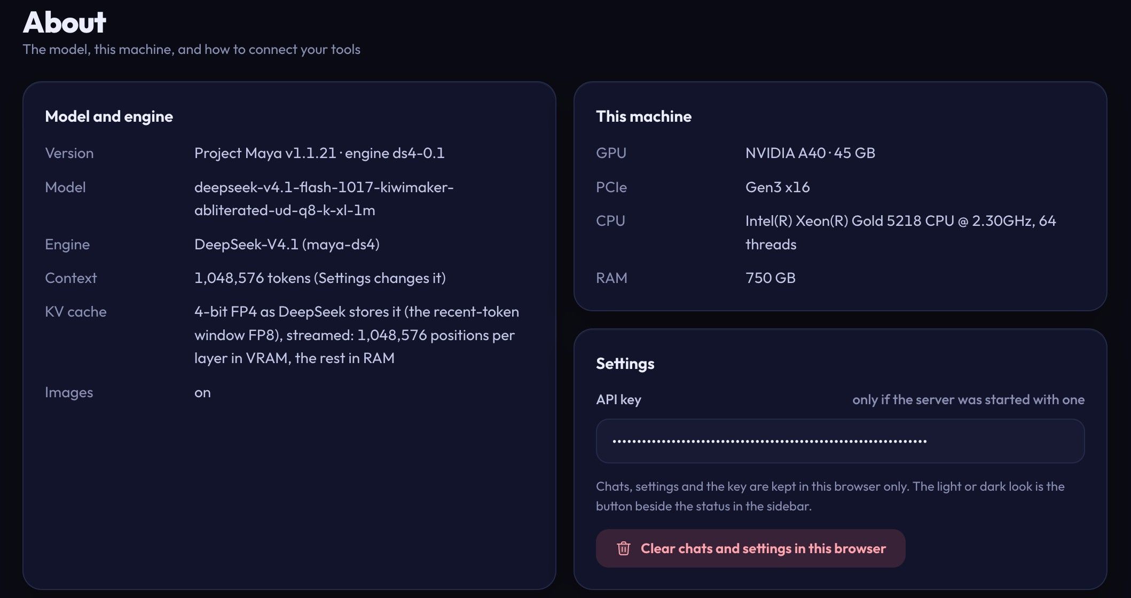Click the KV cache row label
Image resolution: width=1131 pixels, height=598 pixels.
76,312
